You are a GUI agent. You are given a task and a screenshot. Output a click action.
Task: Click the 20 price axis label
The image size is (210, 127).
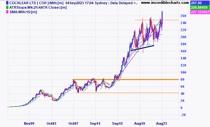point(182,101)
